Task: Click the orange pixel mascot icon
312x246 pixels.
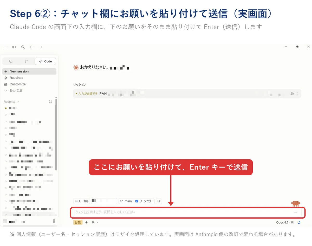Action: (296, 203)
